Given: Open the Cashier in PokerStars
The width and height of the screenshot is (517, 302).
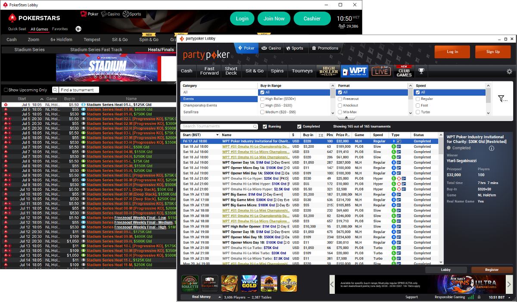Looking at the screenshot, I should coord(312,19).
